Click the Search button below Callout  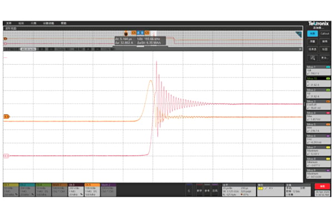[325, 41]
